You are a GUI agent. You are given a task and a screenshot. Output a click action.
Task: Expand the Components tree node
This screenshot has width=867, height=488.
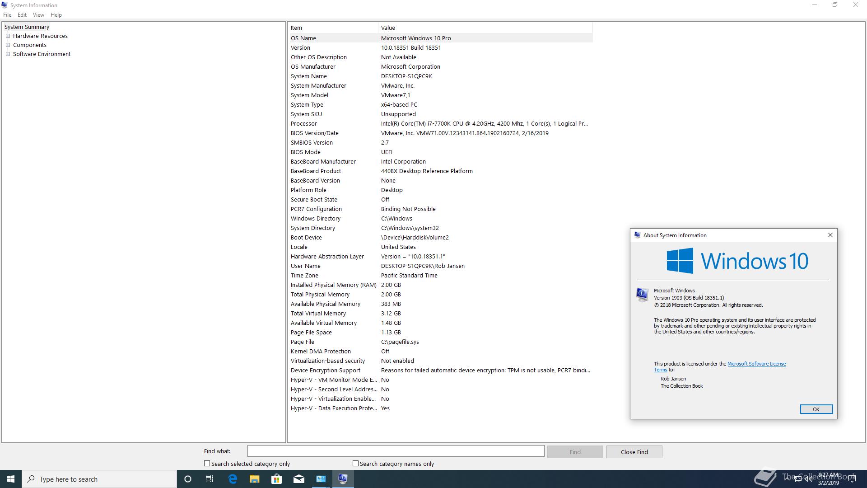(x=8, y=45)
